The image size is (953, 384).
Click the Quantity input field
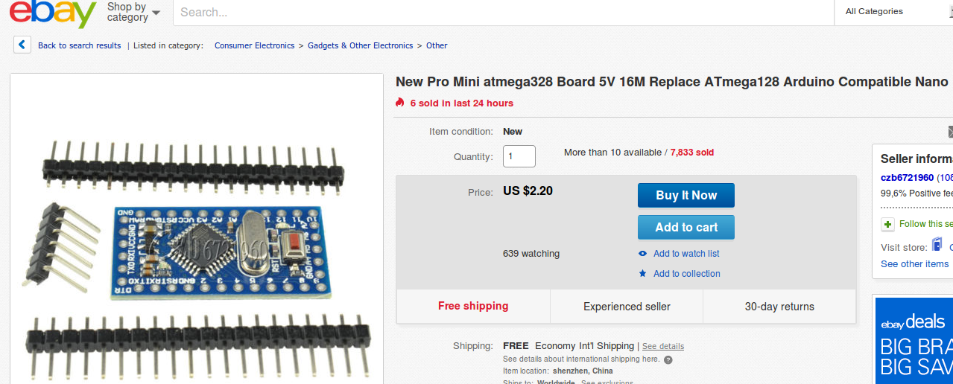[519, 156]
